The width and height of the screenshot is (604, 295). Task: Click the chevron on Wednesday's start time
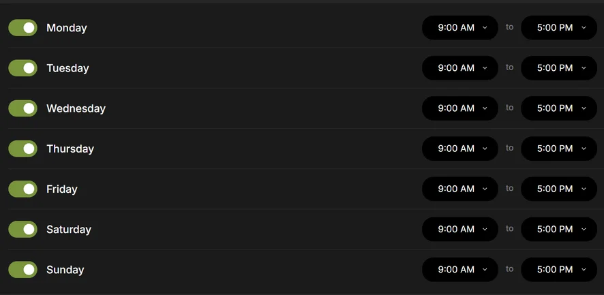[x=485, y=108]
